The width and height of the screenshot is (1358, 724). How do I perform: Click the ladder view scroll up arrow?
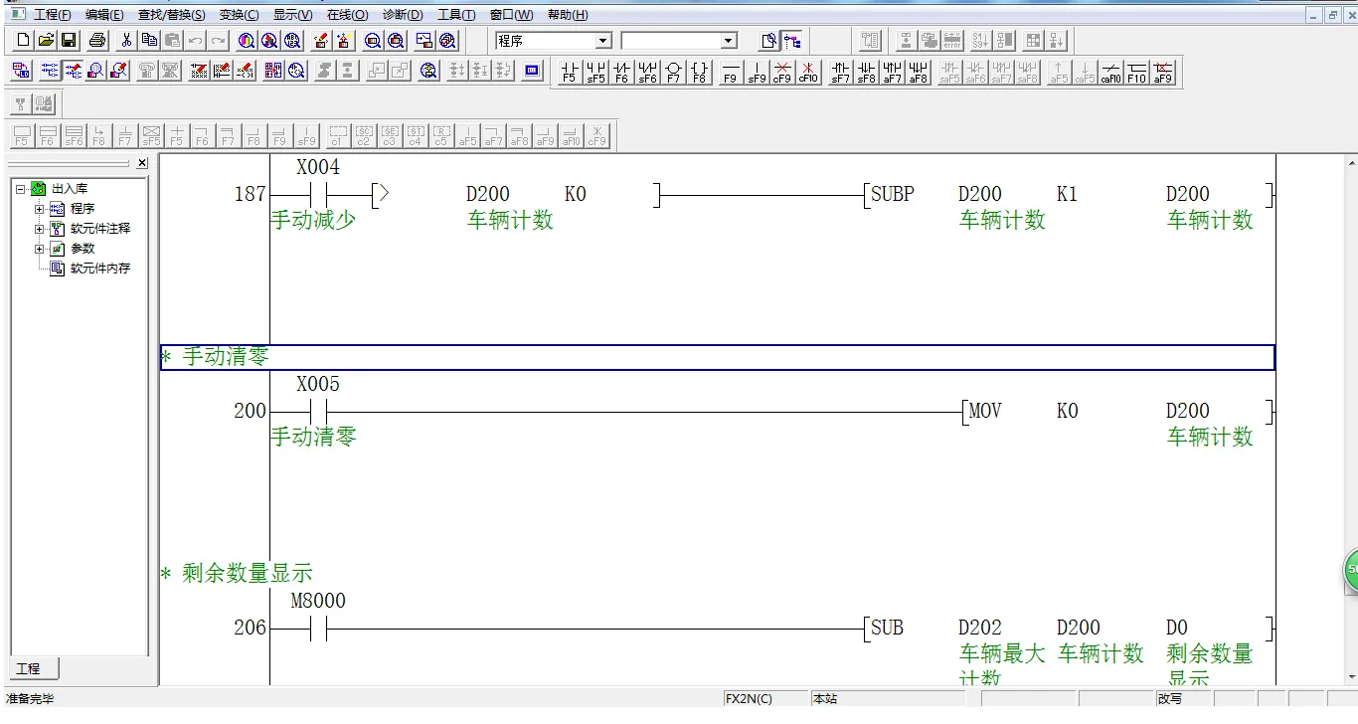[x=1350, y=162]
